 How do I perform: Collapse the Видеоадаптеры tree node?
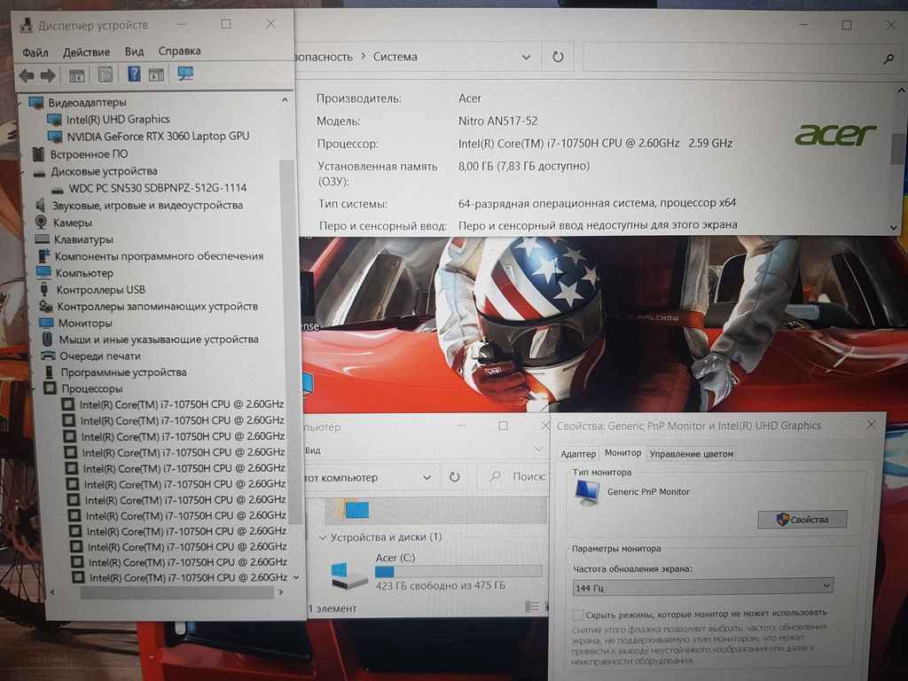point(21,102)
